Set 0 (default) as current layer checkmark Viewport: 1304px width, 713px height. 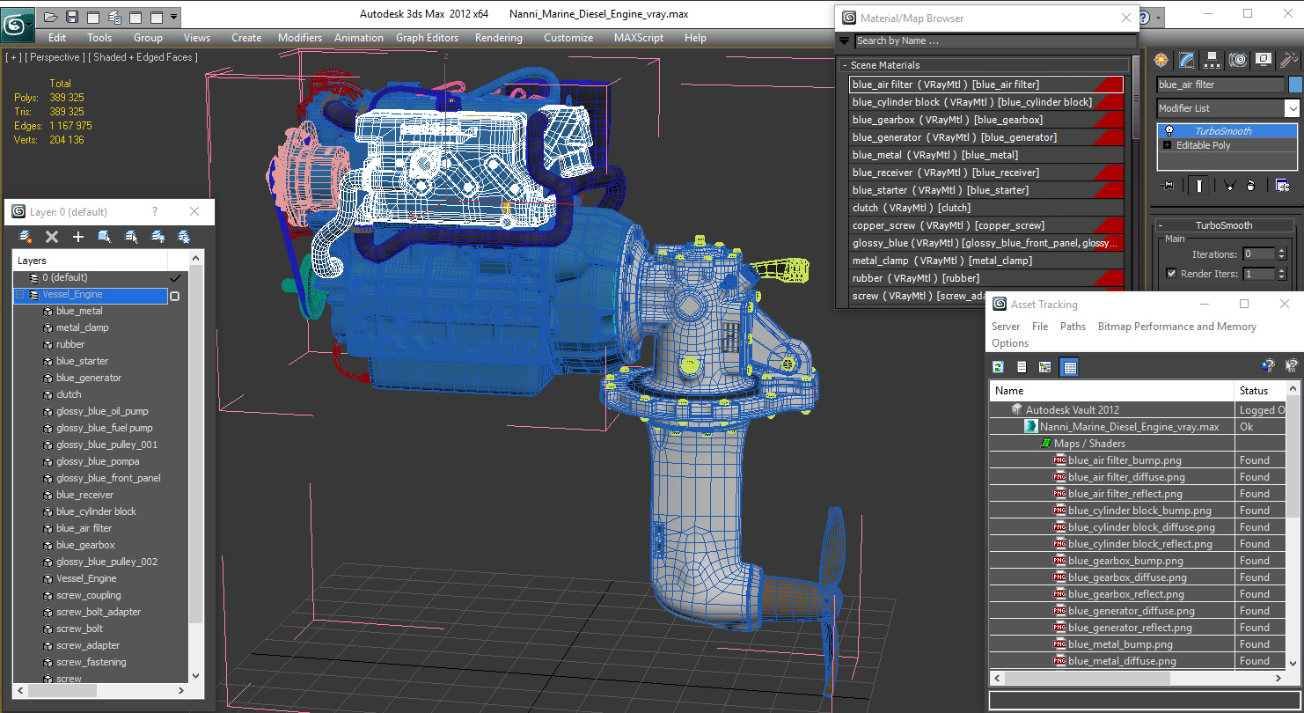click(174, 277)
